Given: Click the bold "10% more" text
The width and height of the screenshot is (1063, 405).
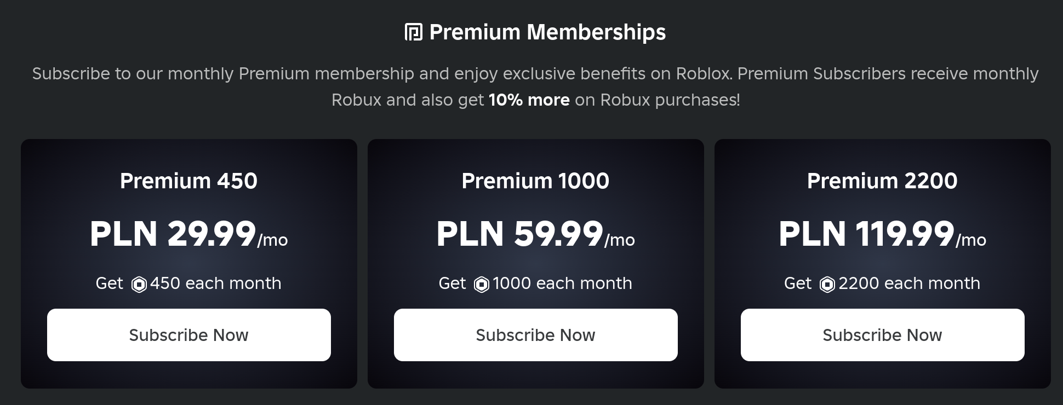Looking at the screenshot, I should (x=529, y=100).
